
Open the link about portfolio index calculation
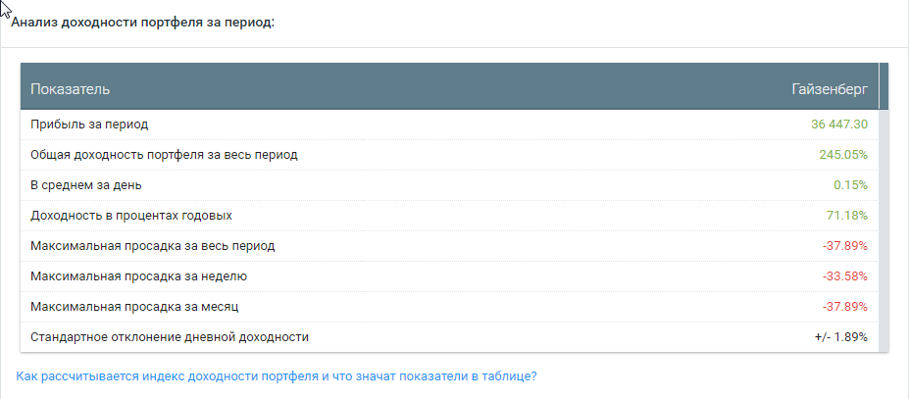coord(277,375)
